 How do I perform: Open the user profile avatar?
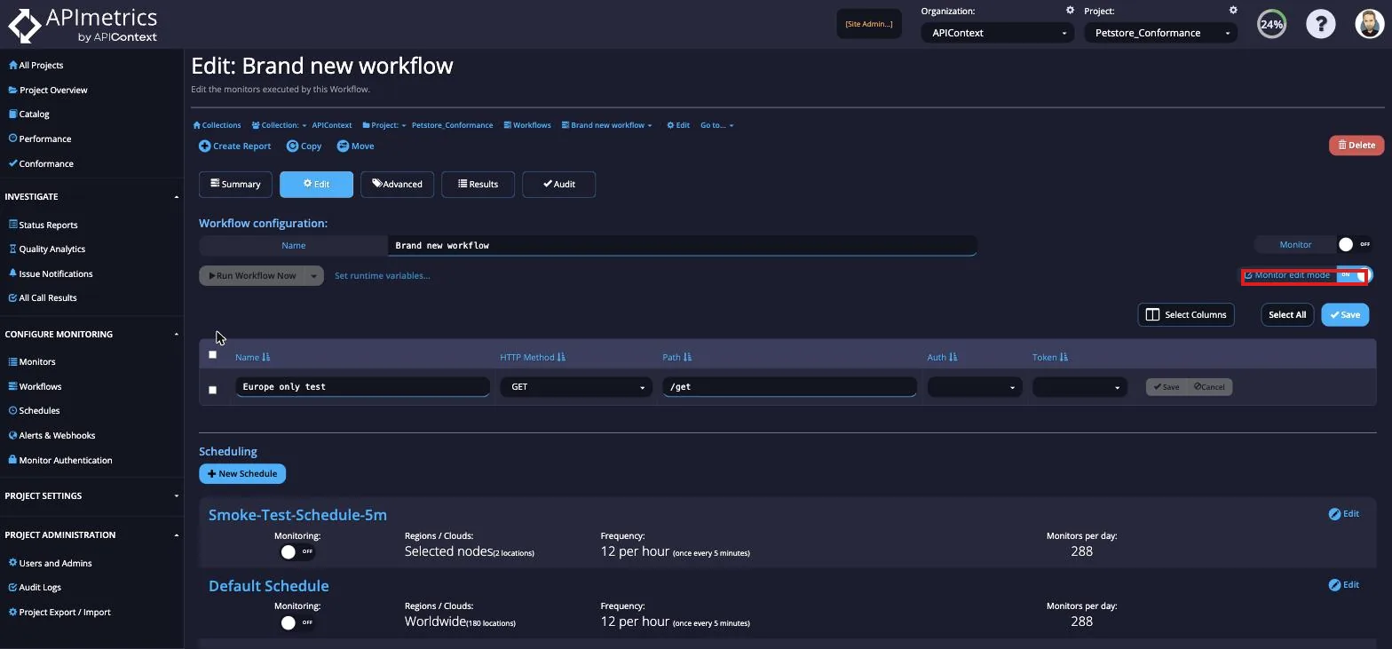pos(1370,24)
